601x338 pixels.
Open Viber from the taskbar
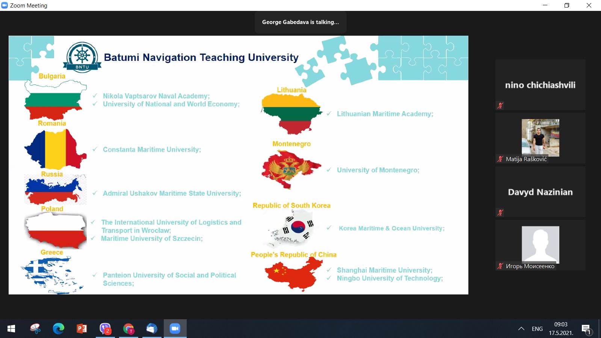pyautogui.click(x=105, y=329)
